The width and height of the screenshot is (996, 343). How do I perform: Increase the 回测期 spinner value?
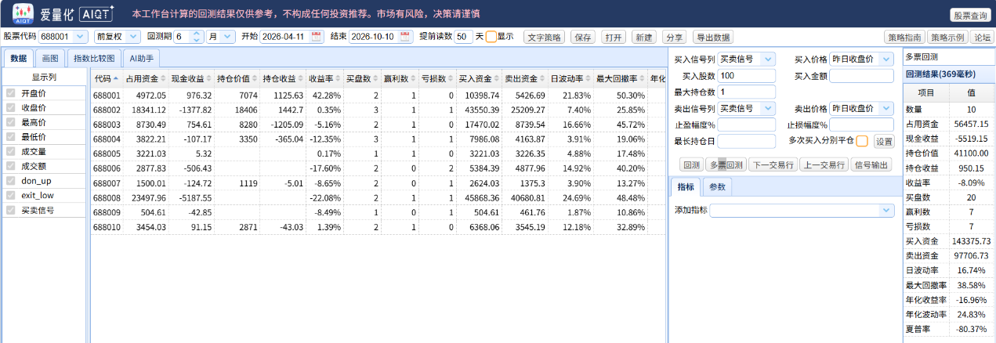(x=196, y=34)
